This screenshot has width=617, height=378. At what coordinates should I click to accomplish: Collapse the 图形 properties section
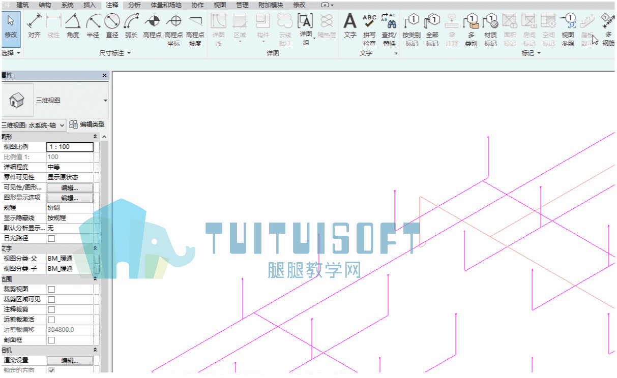point(95,137)
